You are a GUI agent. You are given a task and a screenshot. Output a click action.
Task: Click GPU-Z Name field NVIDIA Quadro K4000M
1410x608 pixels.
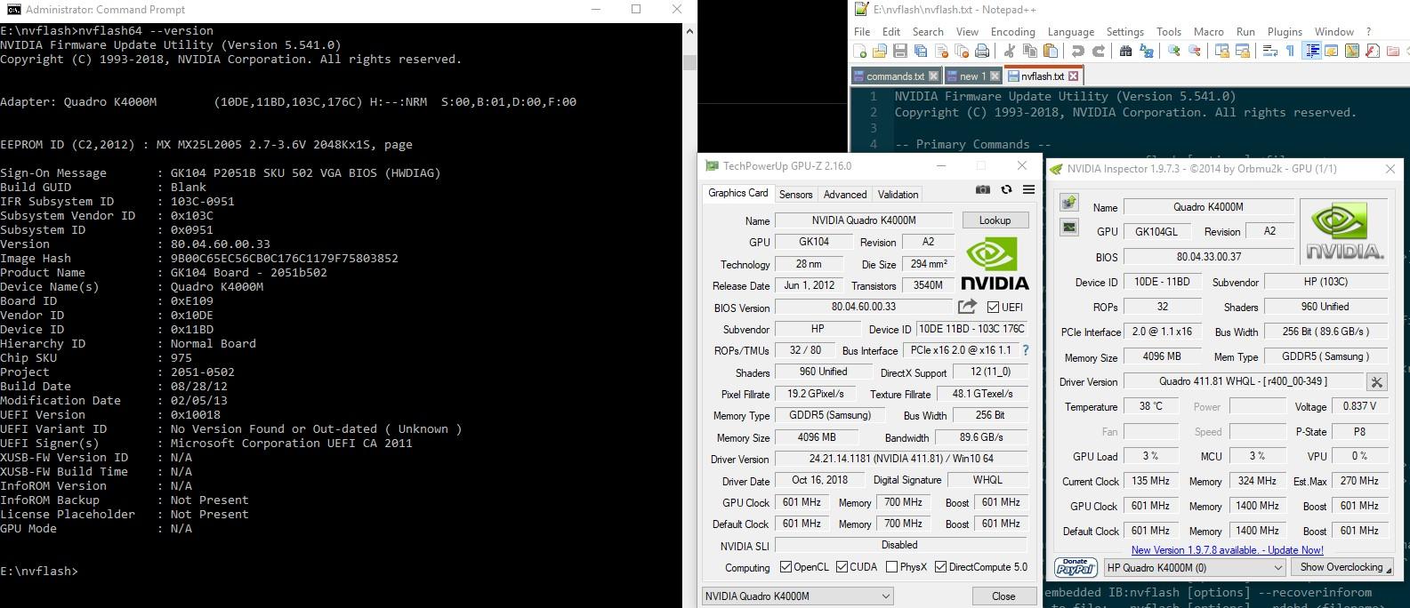[863, 220]
